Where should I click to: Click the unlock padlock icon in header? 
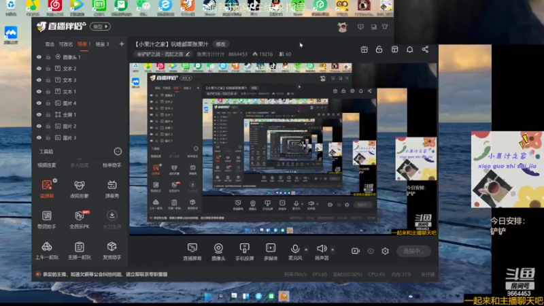pos(379,49)
